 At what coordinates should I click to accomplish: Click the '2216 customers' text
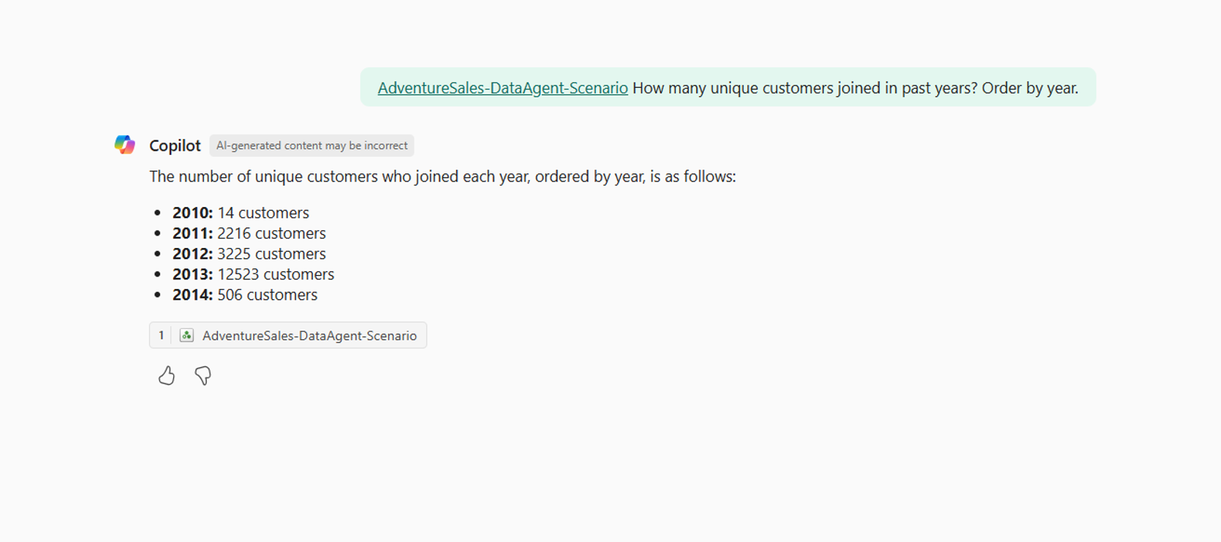(x=271, y=233)
